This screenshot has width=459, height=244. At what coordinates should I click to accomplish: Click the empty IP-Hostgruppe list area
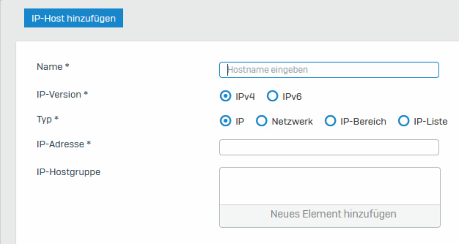[330, 186]
